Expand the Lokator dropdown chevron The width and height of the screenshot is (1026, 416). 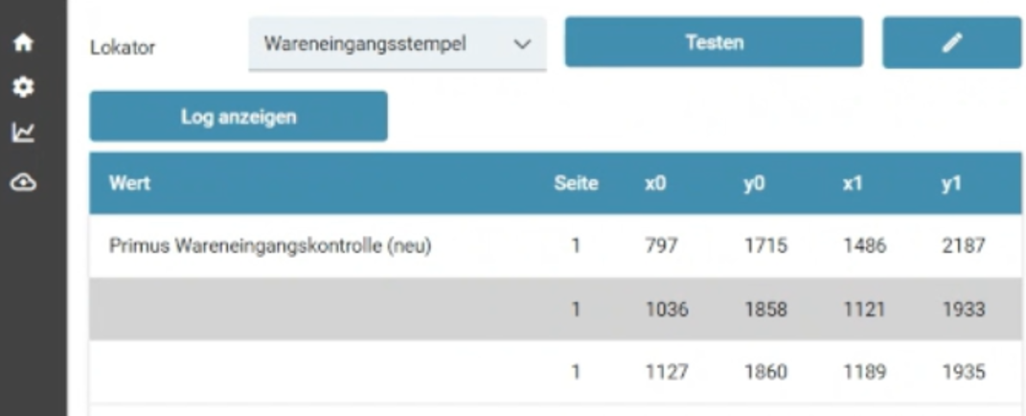(x=521, y=44)
